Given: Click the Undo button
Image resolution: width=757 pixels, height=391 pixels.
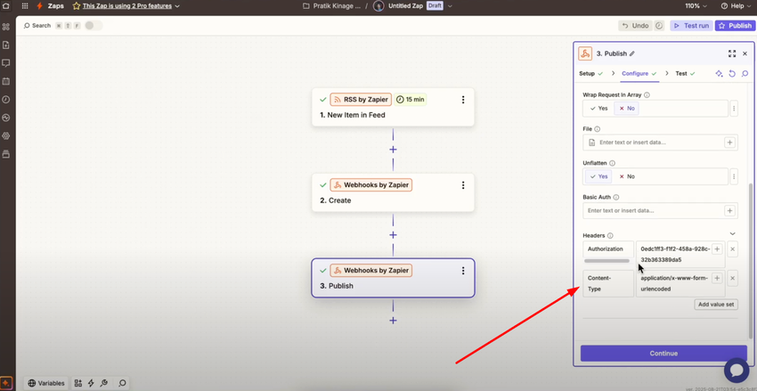Looking at the screenshot, I should [x=635, y=26].
